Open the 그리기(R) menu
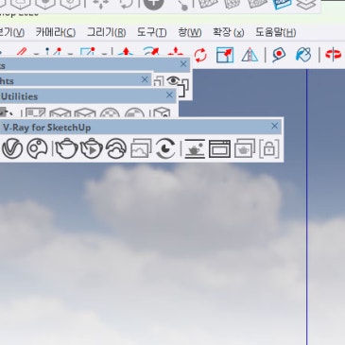Viewport: 345px width, 345px height. [107, 32]
